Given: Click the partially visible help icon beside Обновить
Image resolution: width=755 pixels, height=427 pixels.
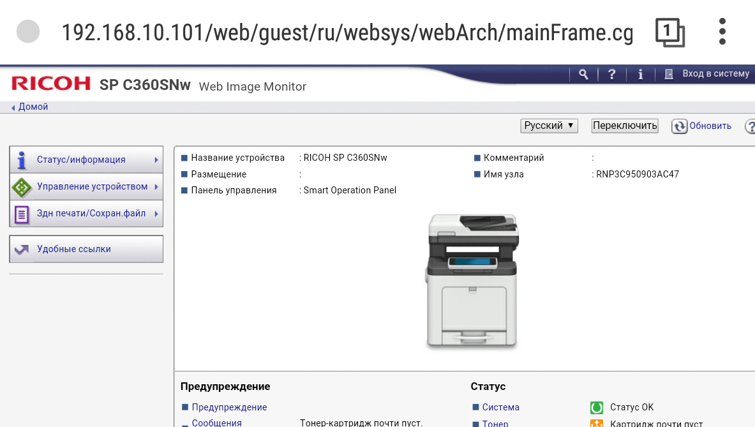Looking at the screenshot, I should (x=750, y=126).
